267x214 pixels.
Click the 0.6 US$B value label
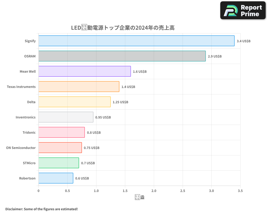83,178
